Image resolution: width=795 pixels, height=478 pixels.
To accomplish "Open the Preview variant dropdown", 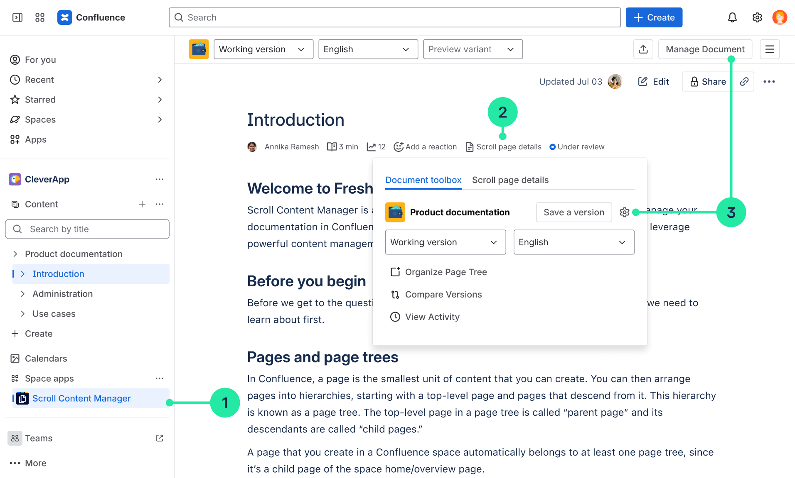I will (x=473, y=49).
